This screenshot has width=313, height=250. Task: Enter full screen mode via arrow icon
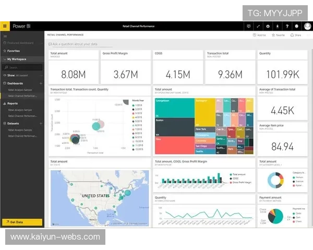[258, 26]
